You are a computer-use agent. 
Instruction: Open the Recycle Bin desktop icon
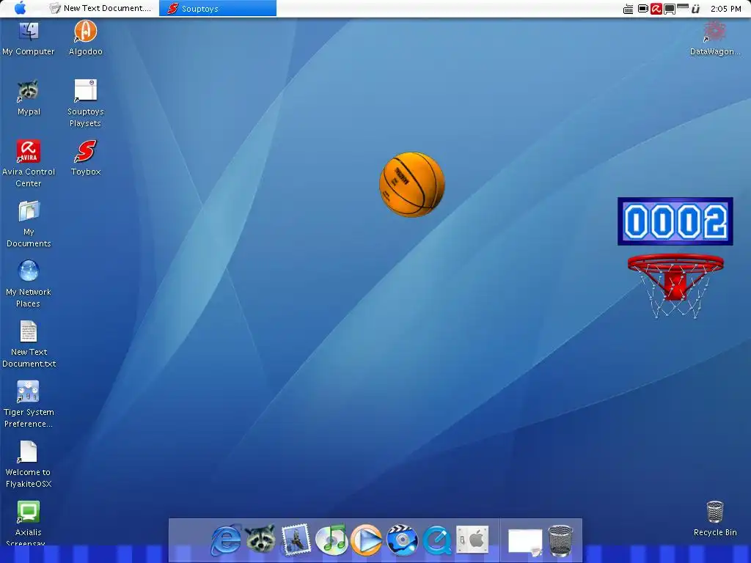tap(714, 518)
